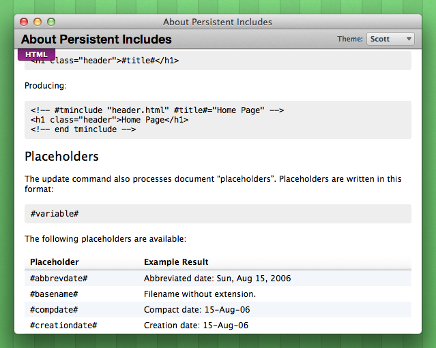Image resolution: width=436 pixels, height=348 pixels.
Task: Click the "Producing:" paragraph text
Action: coord(46,86)
